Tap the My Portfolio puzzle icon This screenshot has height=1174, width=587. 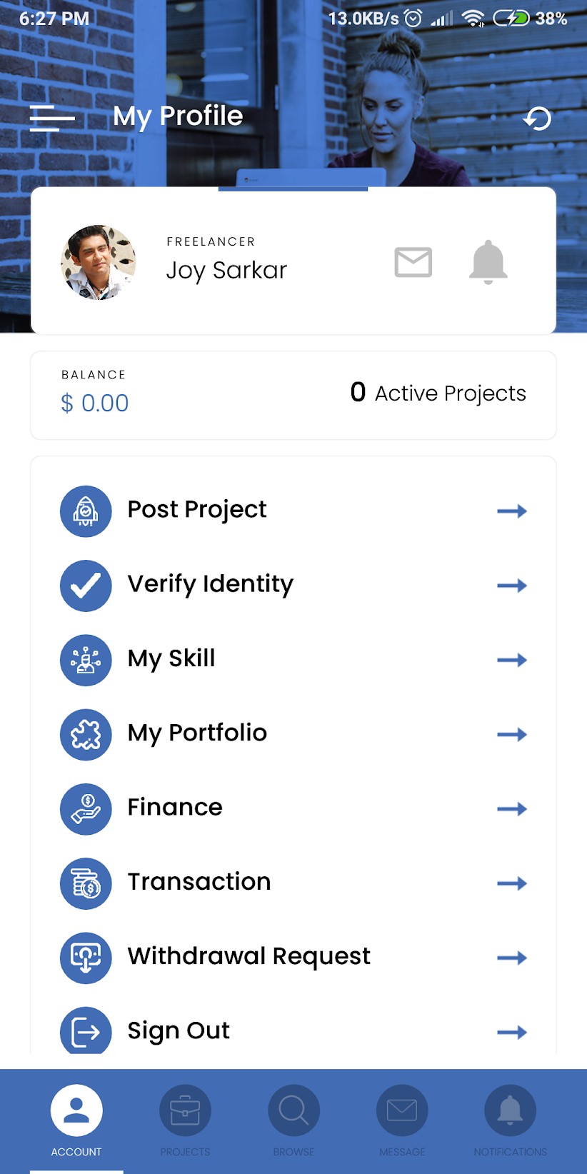coord(86,735)
